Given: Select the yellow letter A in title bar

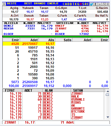Looking at the screenshot, I should 66,4.
